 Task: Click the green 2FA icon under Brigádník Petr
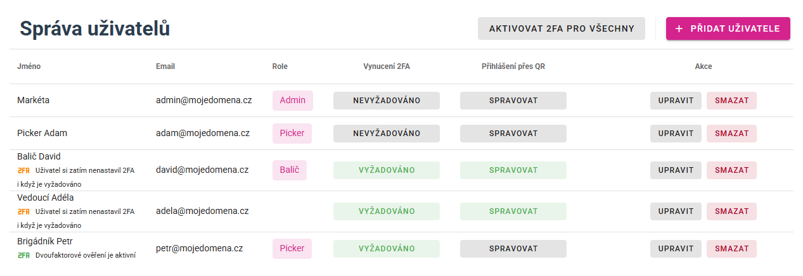[23, 255]
